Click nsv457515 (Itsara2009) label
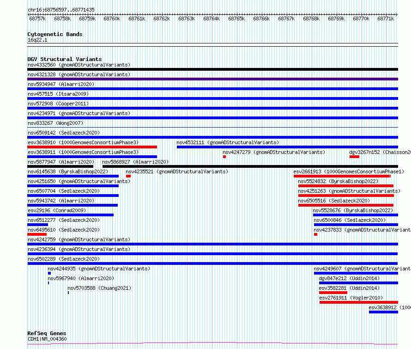This screenshot has height=349, width=411. (58, 94)
